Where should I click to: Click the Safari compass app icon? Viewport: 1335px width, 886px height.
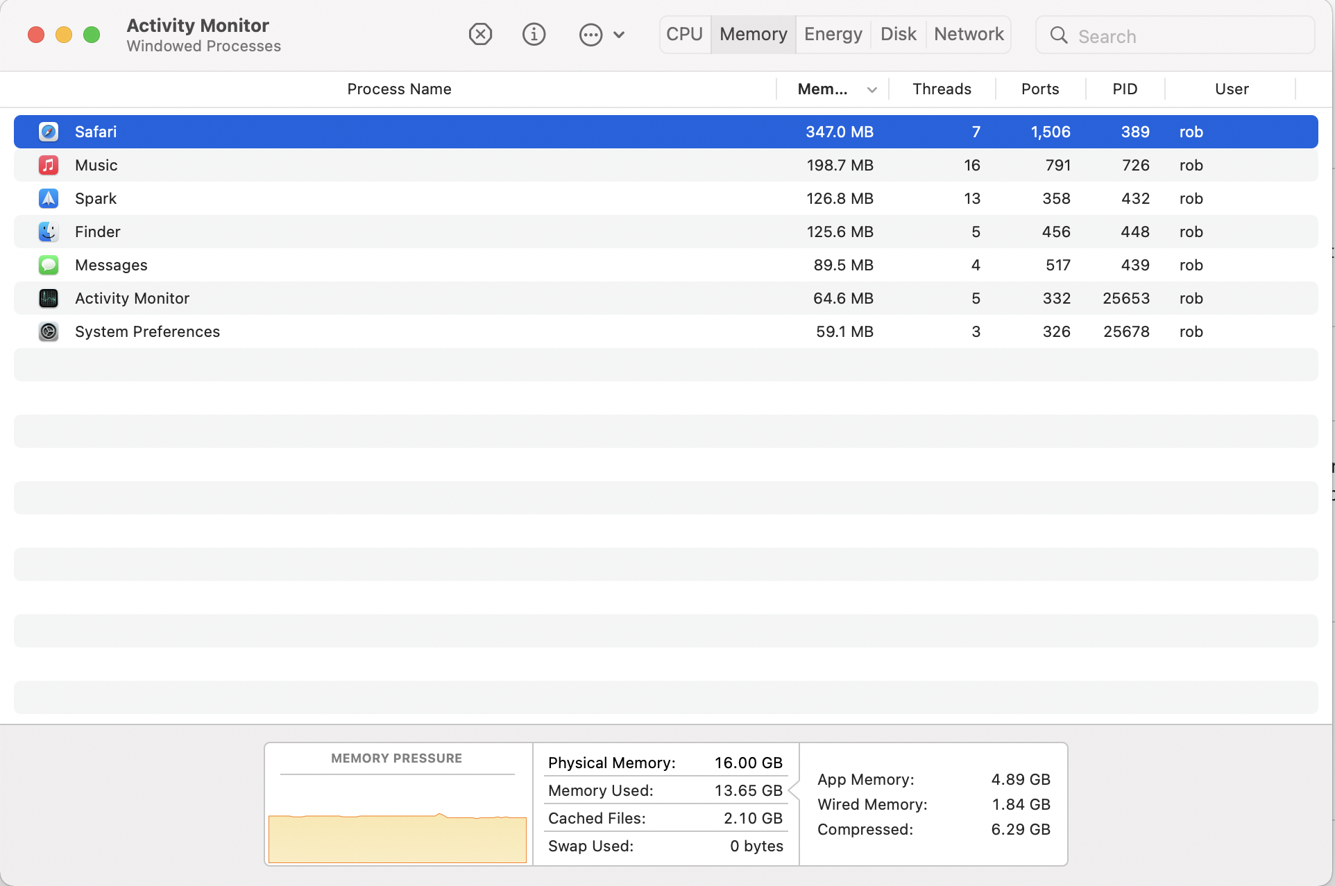click(x=49, y=132)
